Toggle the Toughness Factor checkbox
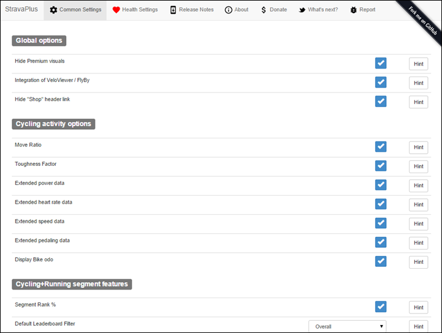Viewport: 442px width, 333px height. point(381,166)
